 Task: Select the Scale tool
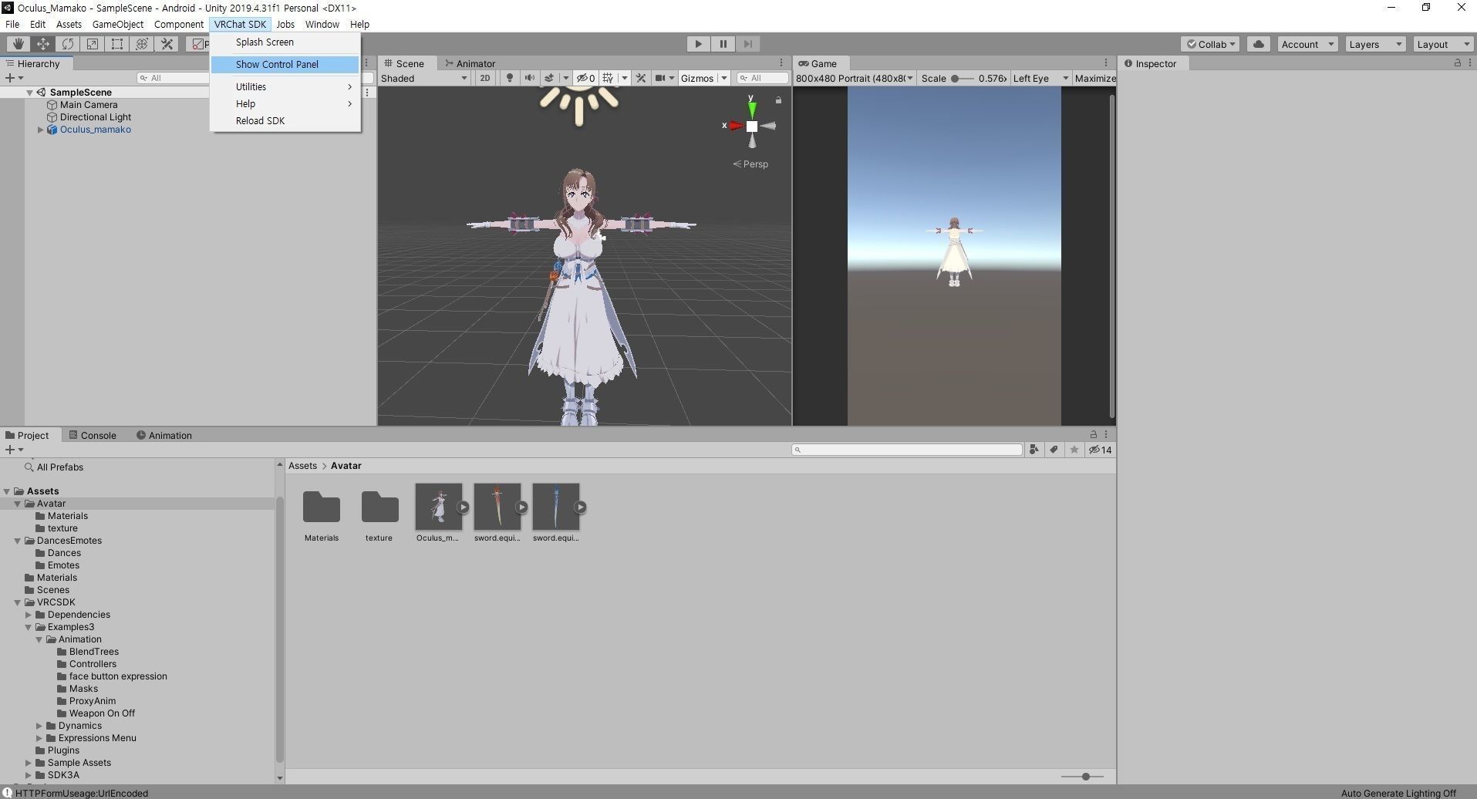(93, 44)
